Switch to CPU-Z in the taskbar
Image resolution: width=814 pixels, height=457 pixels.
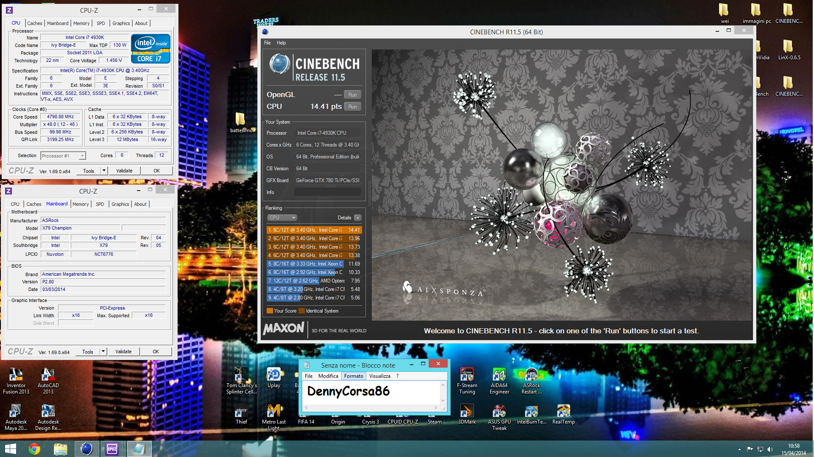click(x=112, y=449)
